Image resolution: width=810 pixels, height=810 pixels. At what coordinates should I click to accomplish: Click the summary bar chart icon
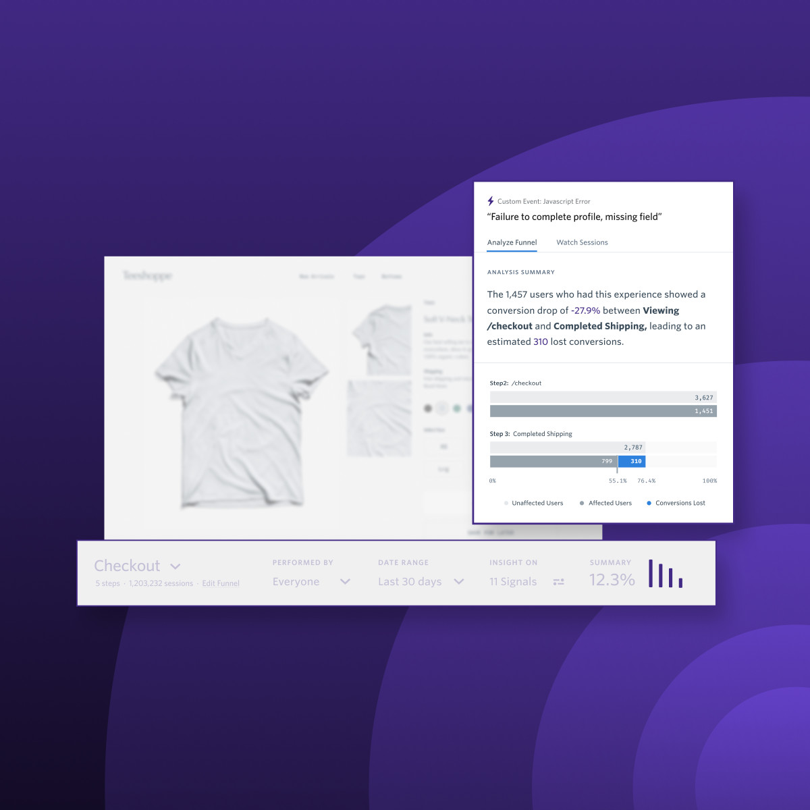click(x=666, y=573)
